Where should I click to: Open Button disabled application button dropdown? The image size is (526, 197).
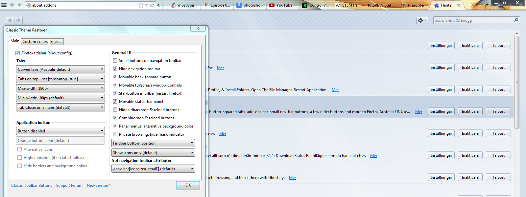click(60, 131)
